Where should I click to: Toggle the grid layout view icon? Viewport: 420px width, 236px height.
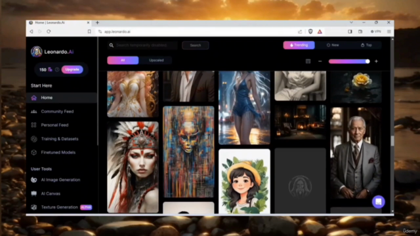pos(308,61)
